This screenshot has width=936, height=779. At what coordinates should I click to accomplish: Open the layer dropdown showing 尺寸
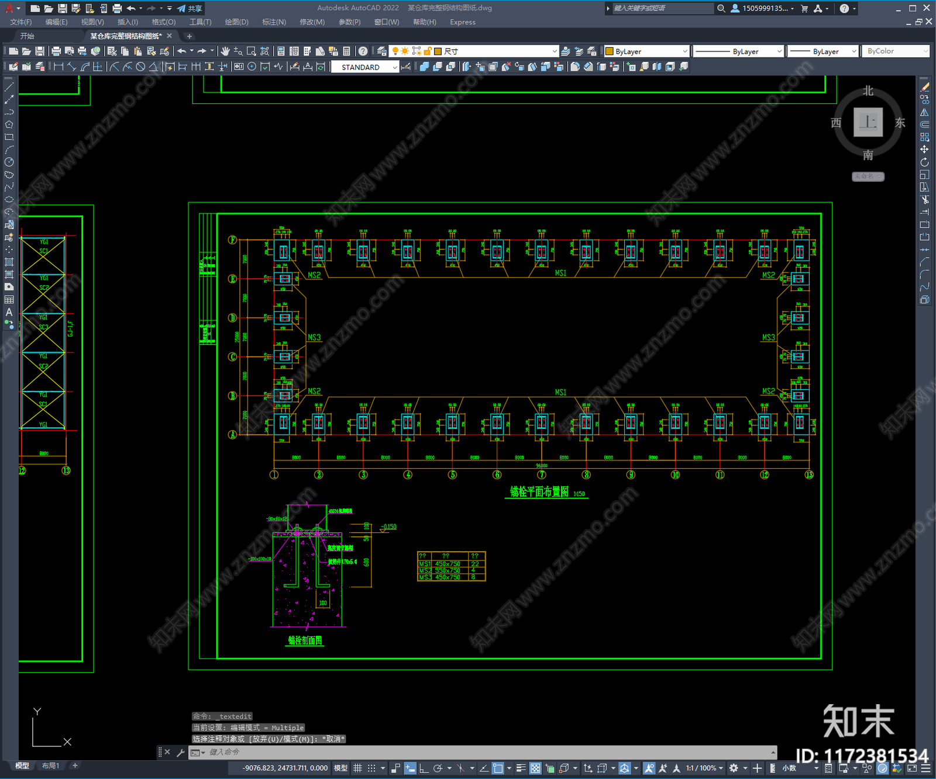point(475,51)
